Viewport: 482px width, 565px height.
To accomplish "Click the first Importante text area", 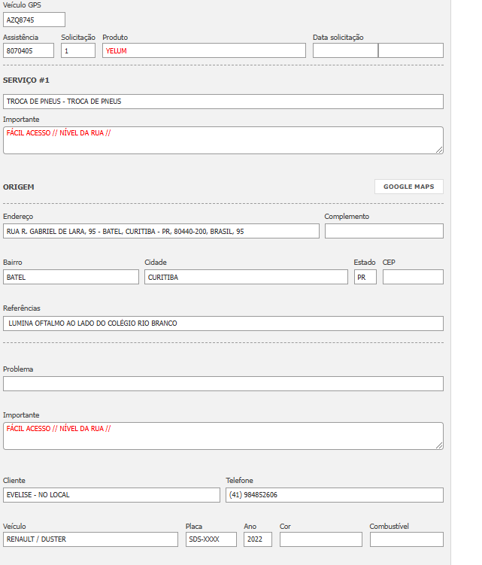I will tap(223, 140).
